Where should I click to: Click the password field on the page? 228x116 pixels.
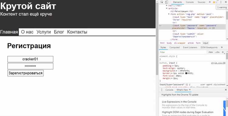[30, 66]
